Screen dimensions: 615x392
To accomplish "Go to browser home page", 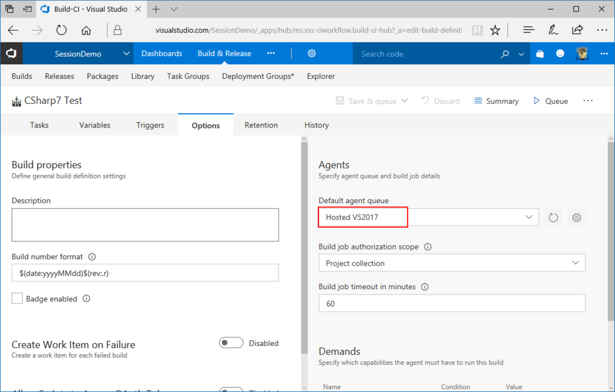I will (86, 30).
